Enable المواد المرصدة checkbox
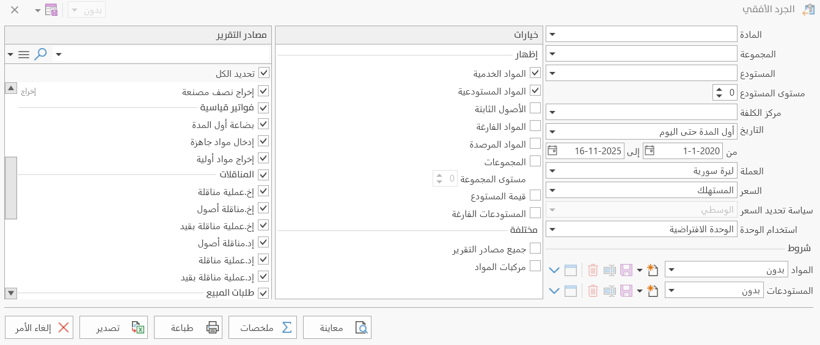The width and height of the screenshot is (820, 345). click(535, 144)
